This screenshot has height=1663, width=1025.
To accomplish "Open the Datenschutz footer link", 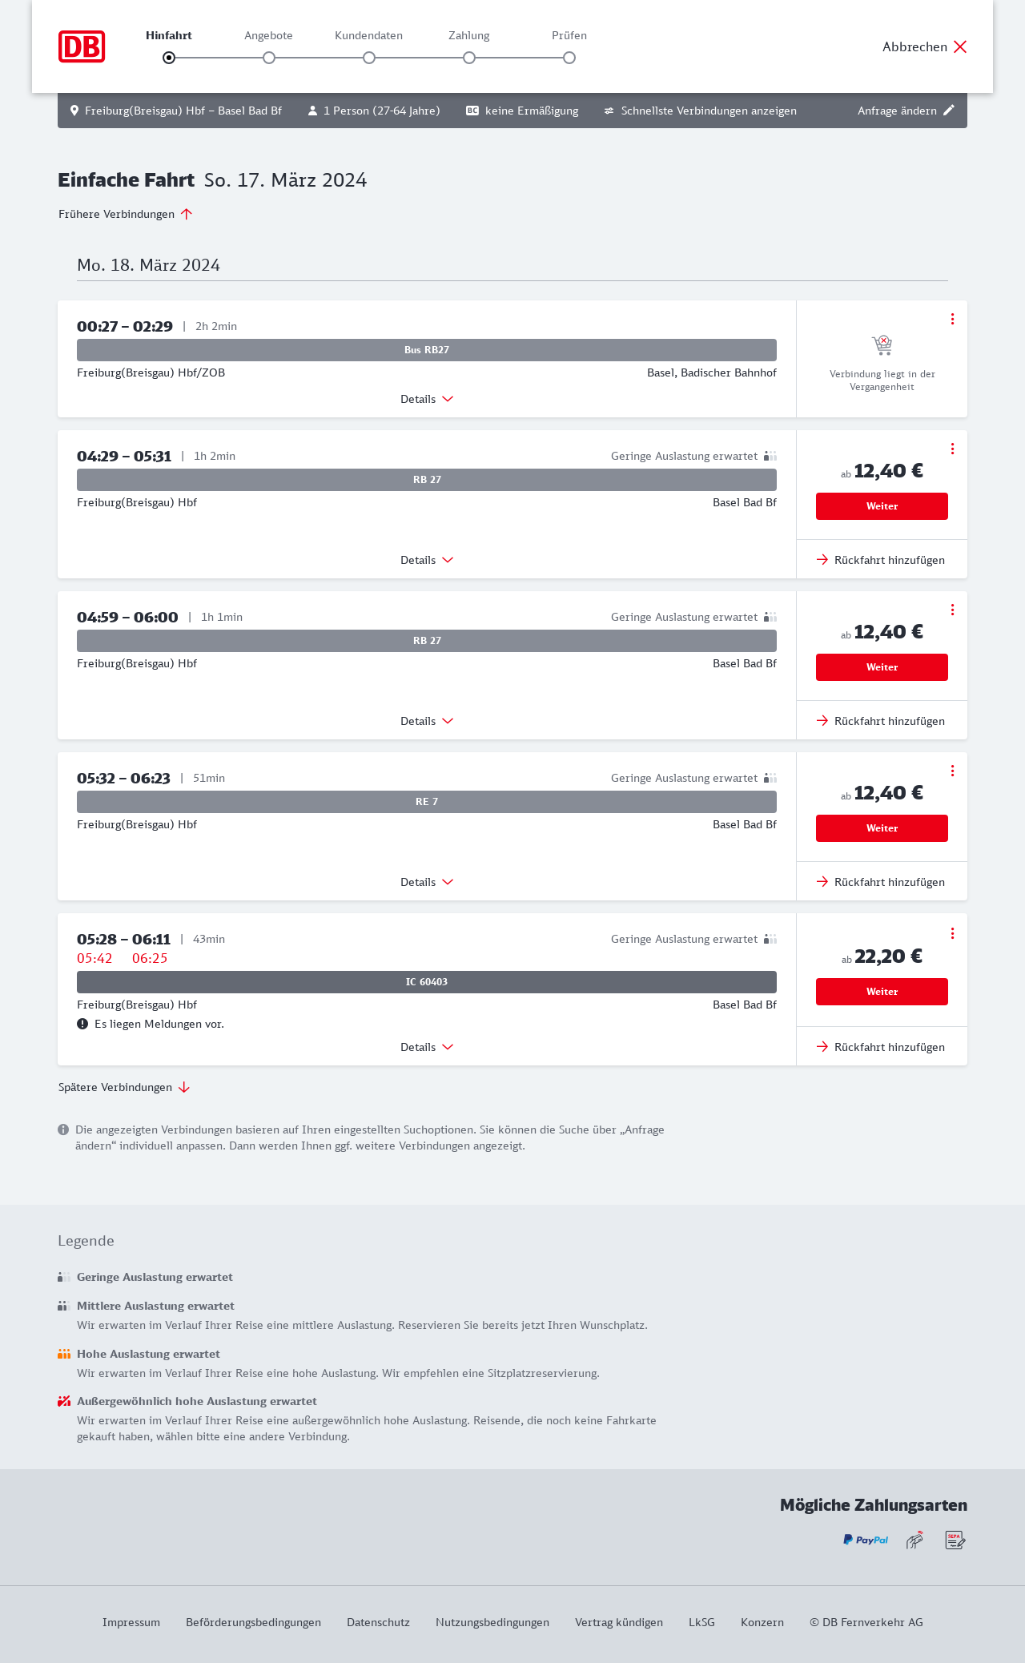I will pos(378,1622).
